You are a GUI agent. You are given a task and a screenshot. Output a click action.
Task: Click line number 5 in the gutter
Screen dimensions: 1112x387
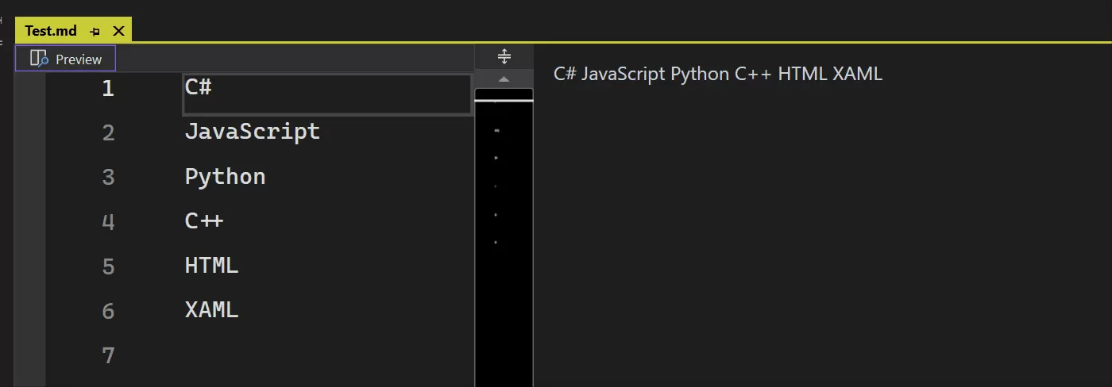108,266
